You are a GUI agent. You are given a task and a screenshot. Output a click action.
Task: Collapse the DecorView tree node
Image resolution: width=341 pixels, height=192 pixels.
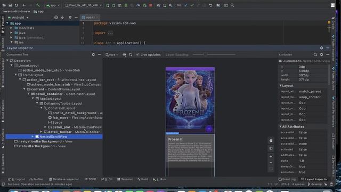coord(7,61)
